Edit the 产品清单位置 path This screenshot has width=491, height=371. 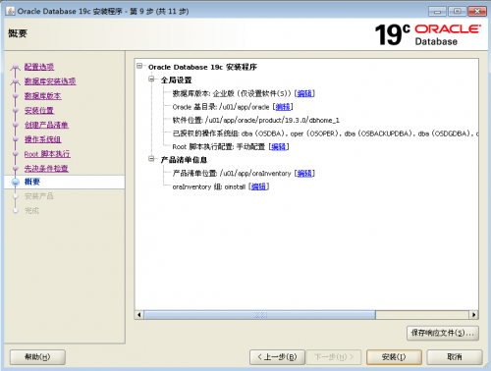click(x=304, y=173)
